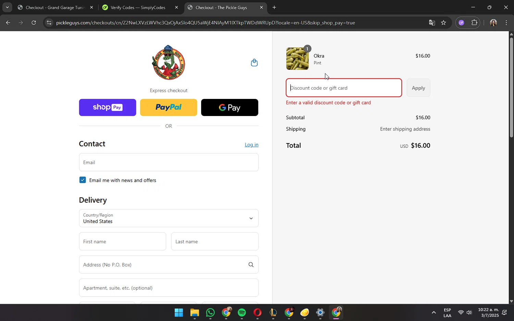Screen dimensions: 514x321
Task: Close the Verify Codes SimplyCodes tab
Action: tap(176, 7)
